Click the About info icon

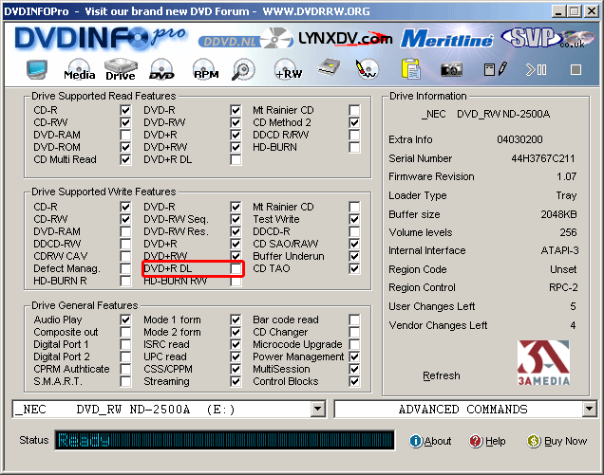pos(416,441)
